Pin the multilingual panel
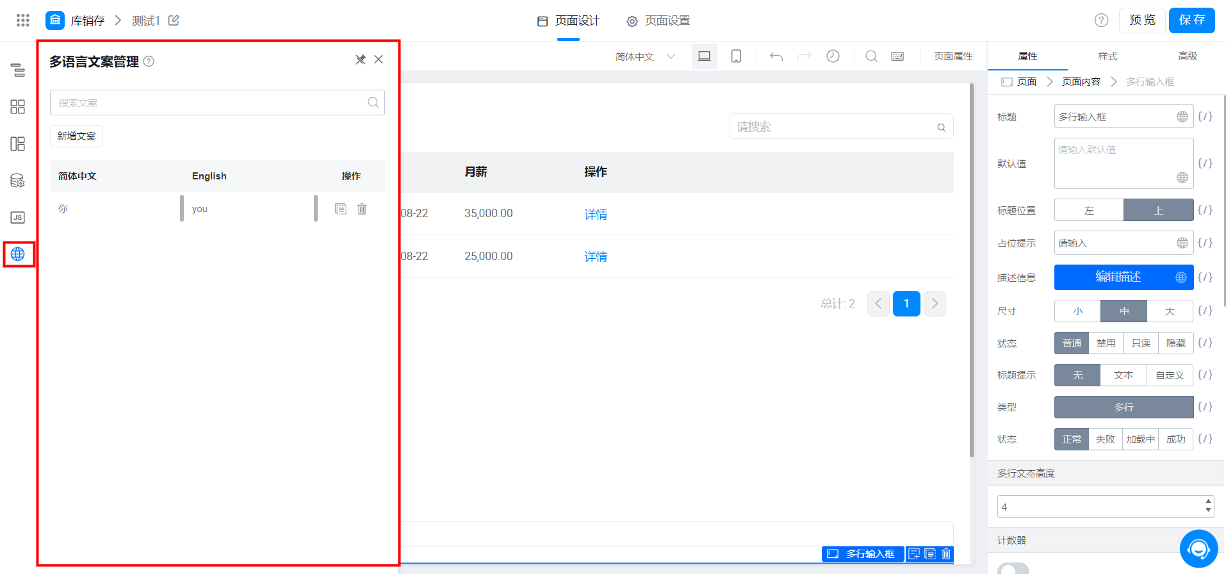This screenshot has width=1226, height=574. (x=361, y=60)
